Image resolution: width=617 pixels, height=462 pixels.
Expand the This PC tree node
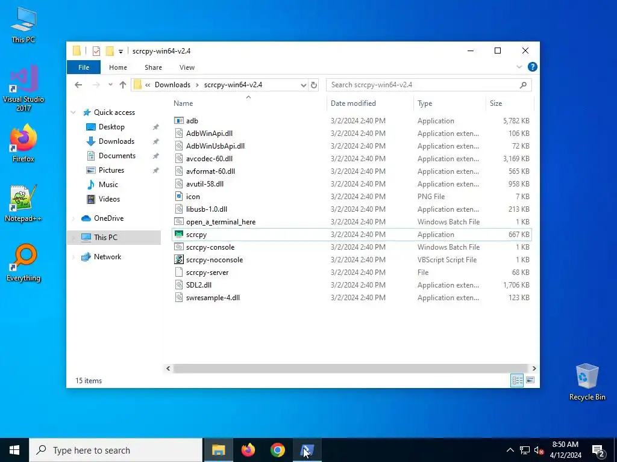click(x=73, y=237)
